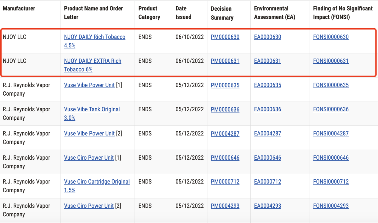Open FONSI0004287 finding document
This screenshot has height=223, width=378.
[x=331, y=134]
